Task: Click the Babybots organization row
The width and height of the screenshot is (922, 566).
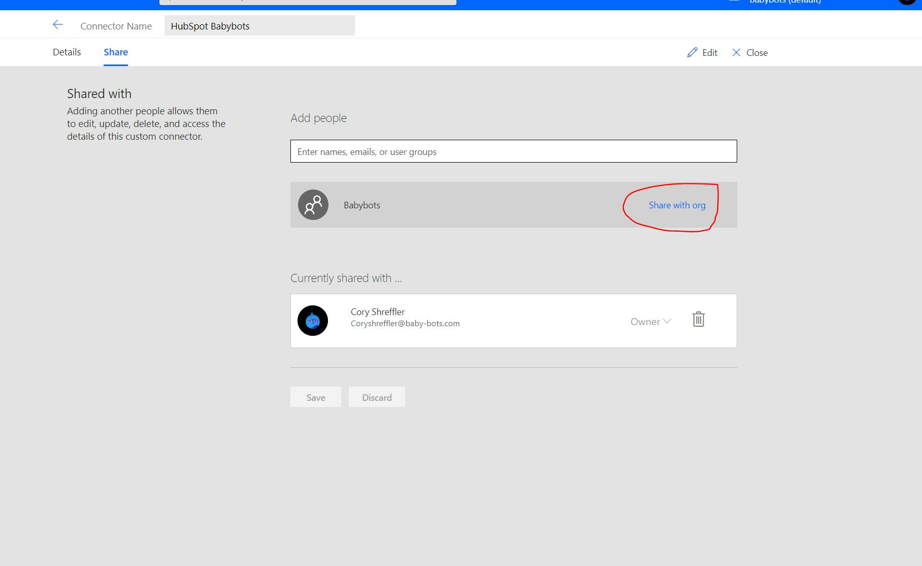Action: click(x=514, y=205)
